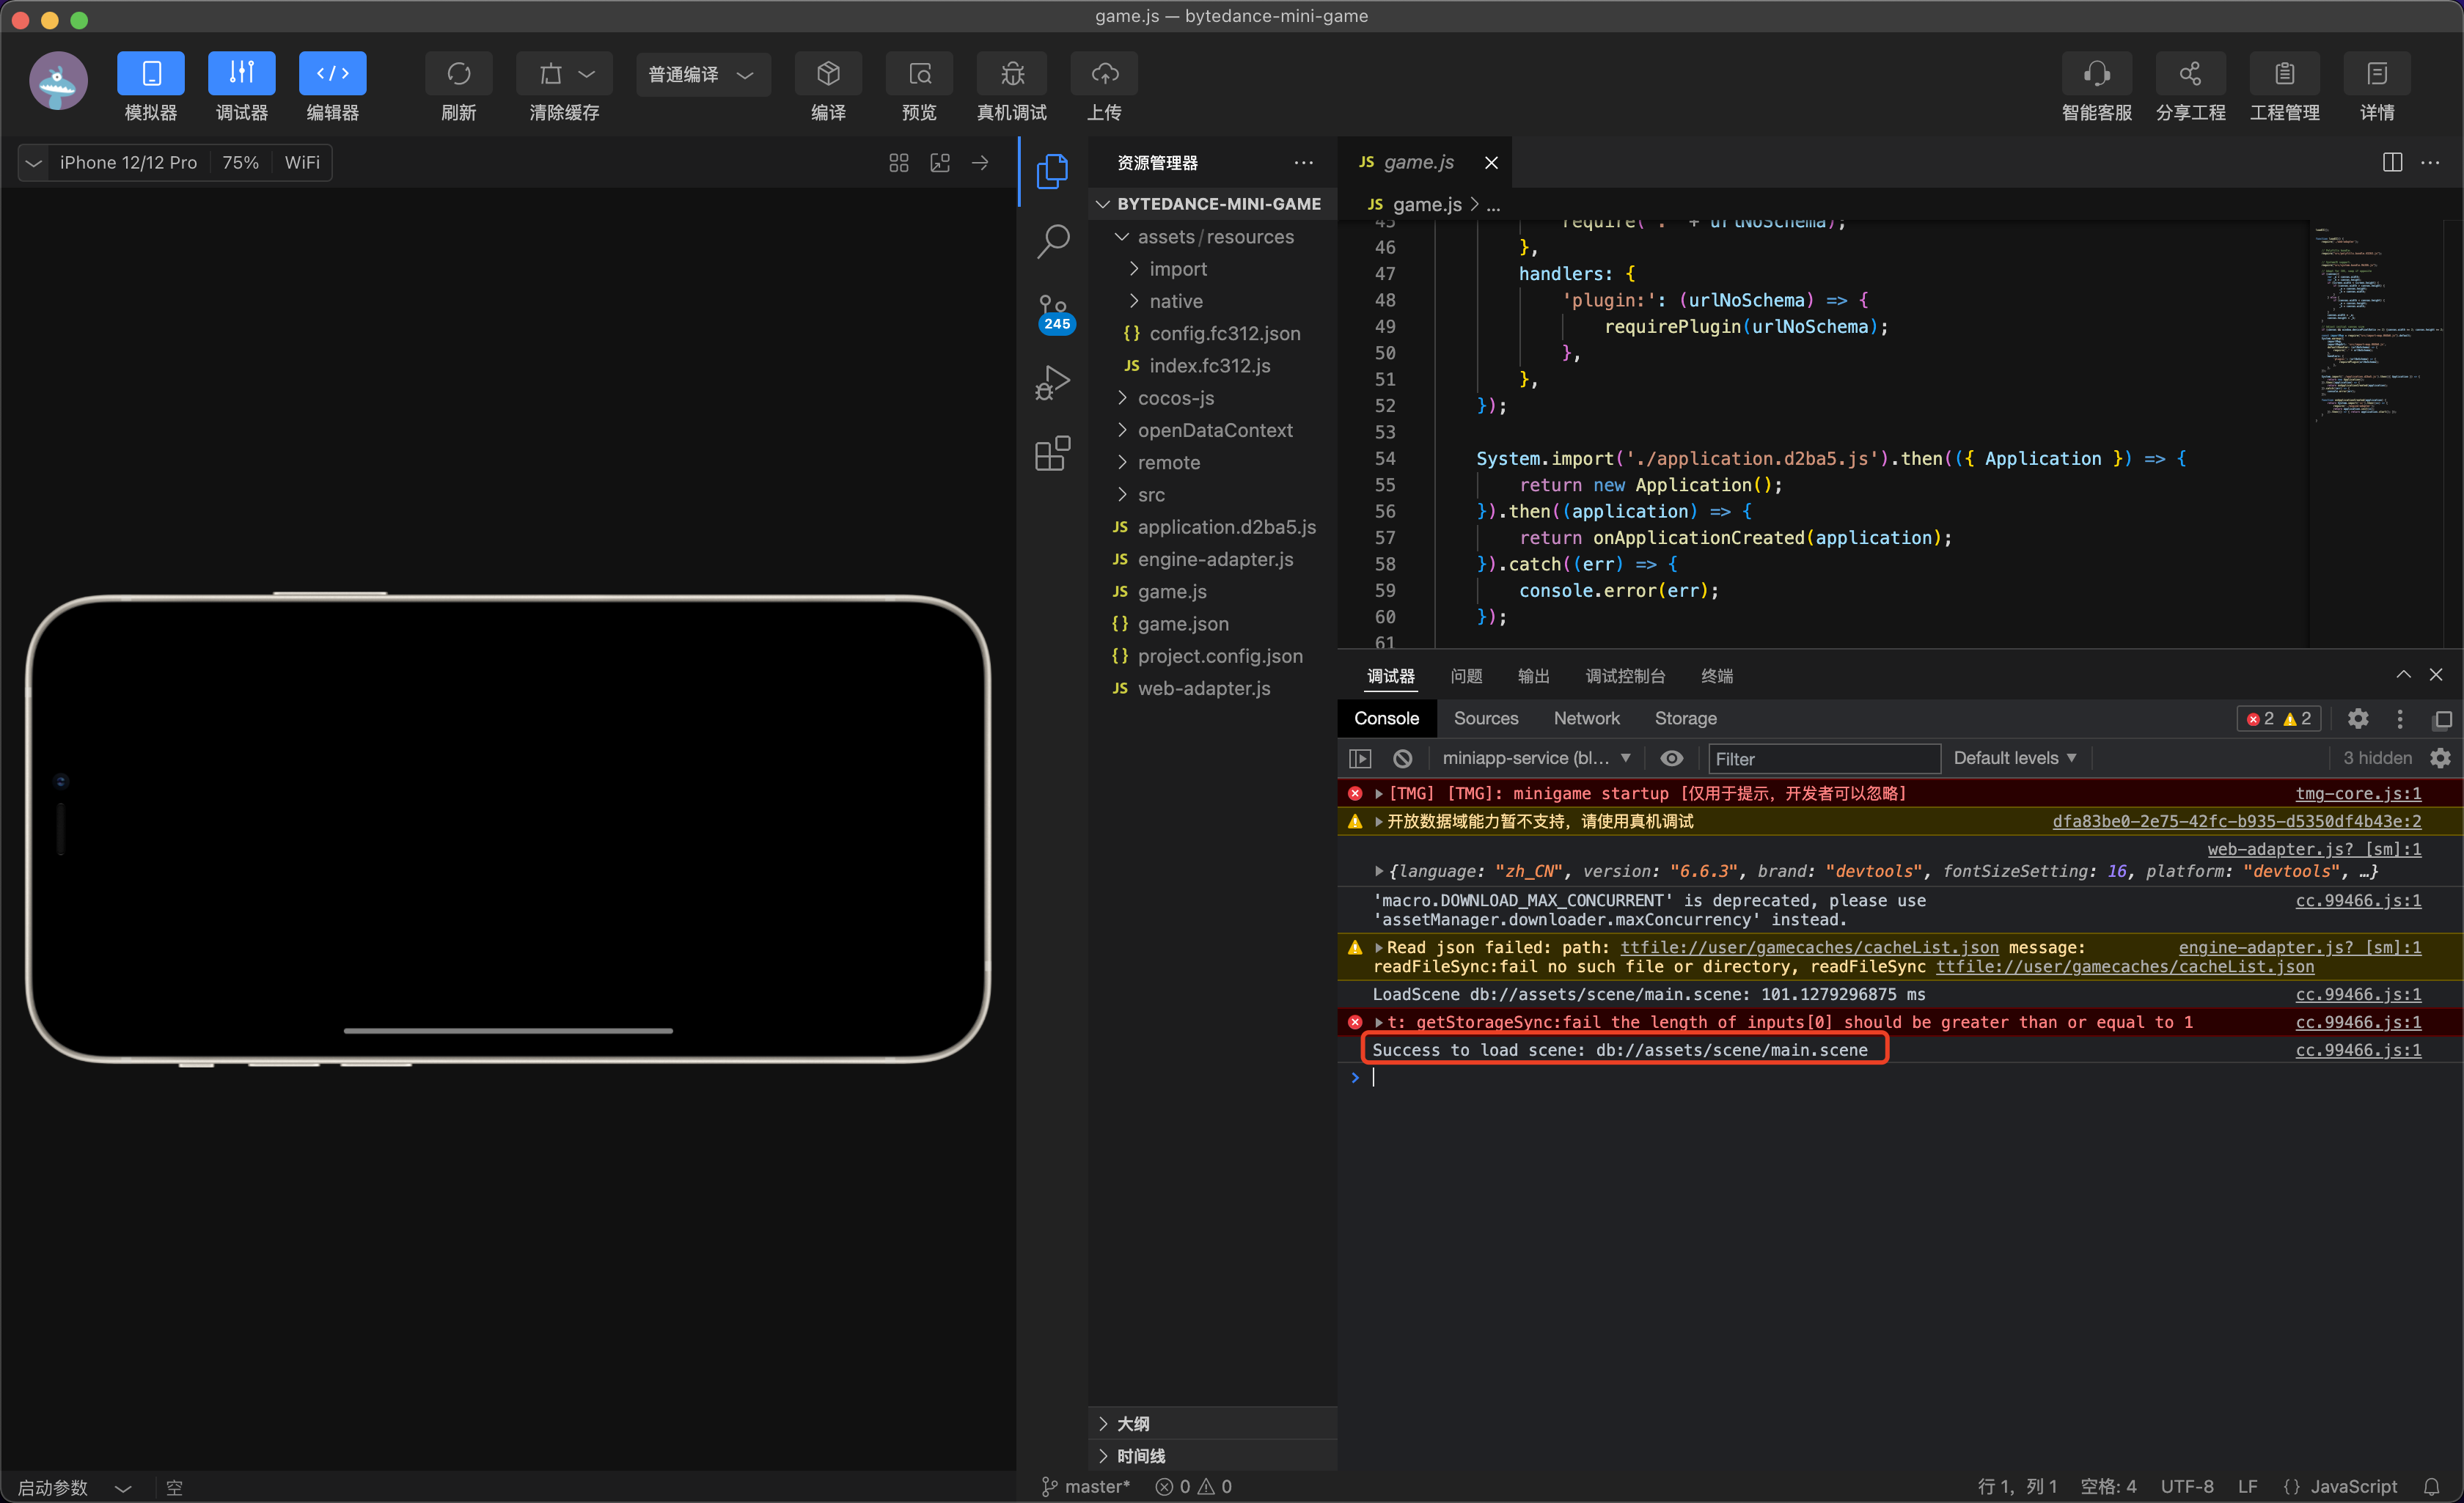Viewport: 2464px width, 1503px height.
Task: Open game.json in file explorer
Action: click(1182, 624)
